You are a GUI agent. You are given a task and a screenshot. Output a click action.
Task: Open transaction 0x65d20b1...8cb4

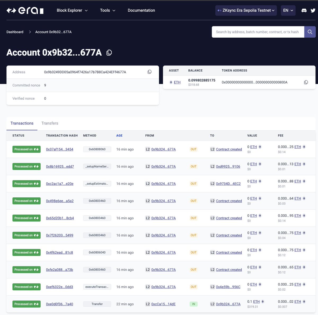[60, 218]
